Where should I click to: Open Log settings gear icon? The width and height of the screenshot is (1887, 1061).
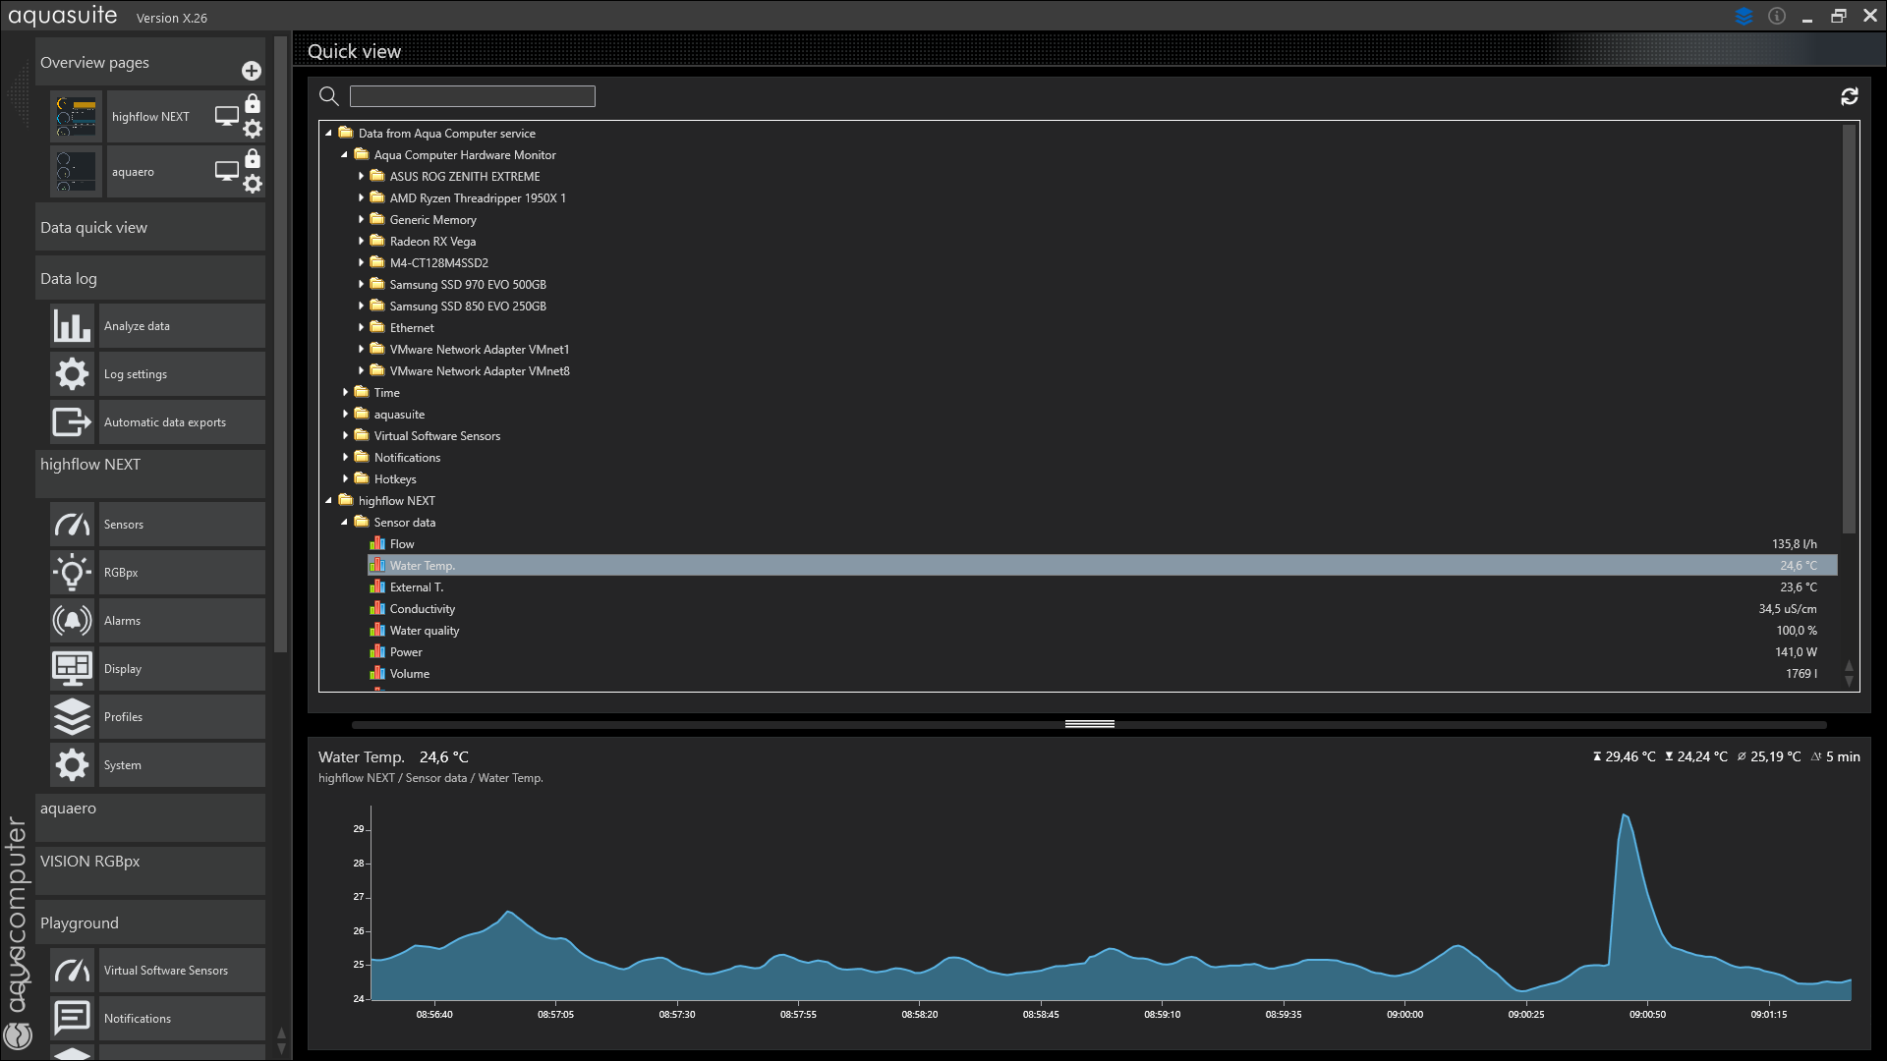click(72, 373)
